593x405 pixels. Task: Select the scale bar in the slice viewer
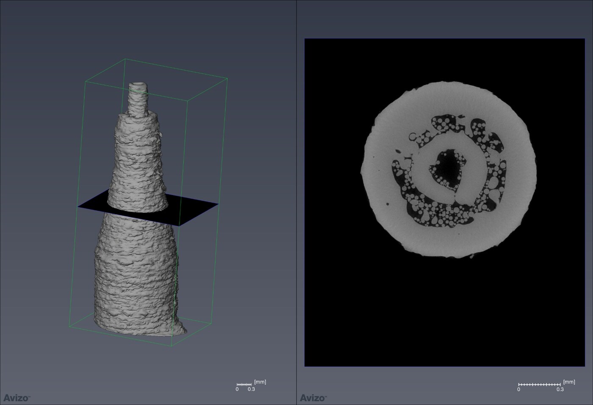pyautogui.click(x=539, y=384)
